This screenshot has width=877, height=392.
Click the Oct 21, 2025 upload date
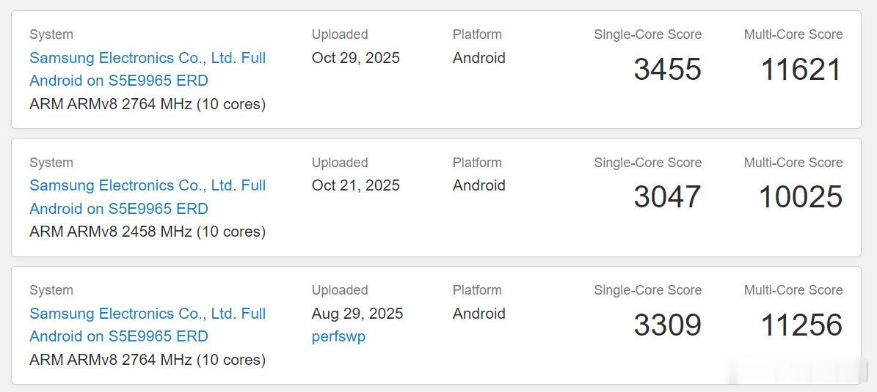[355, 185]
